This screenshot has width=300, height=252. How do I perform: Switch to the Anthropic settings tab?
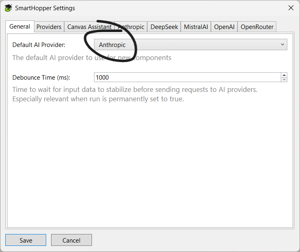[131, 27]
